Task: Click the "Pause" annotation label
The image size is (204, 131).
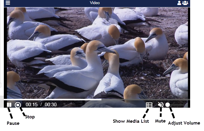Action: [13, 123]
